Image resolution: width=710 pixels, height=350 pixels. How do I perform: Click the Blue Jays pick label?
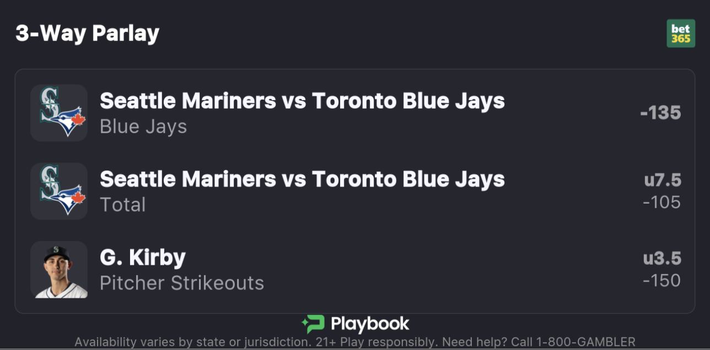click(143, 127)
